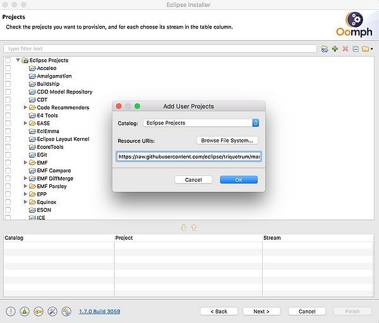Click the update refresh icon in bottom bar
This screenshot has width=379, height=323.
pyautogui.click(x=66, y=312)
